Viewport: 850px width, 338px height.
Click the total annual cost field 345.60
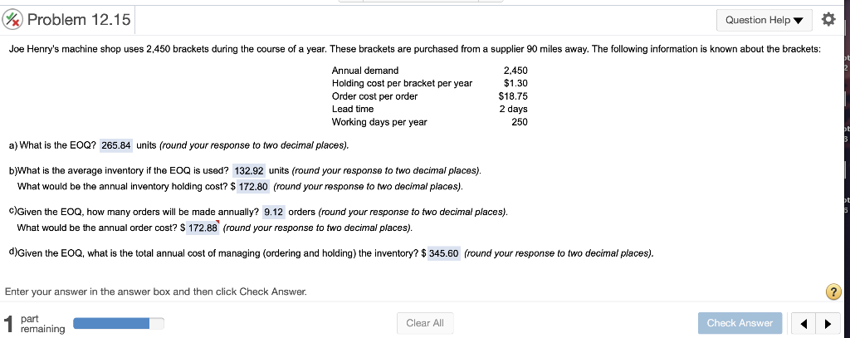tap(444, 253)
